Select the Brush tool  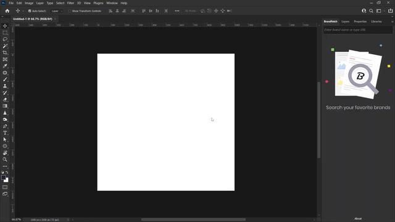(x=5, y=80)
